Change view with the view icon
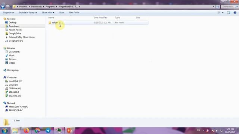239x134 pixels. (x=219, y=13)
